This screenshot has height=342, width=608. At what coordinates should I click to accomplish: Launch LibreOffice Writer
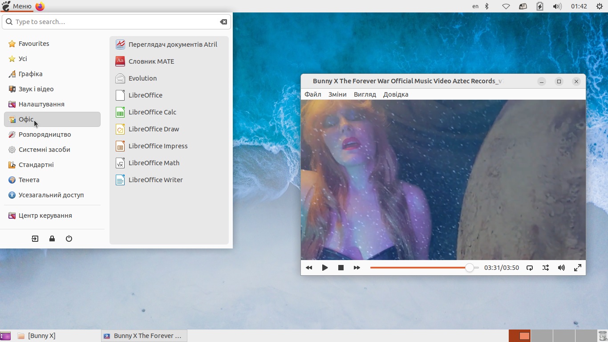click(169, 180)
